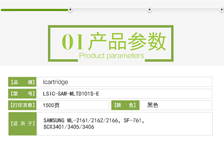Click the 01 产品参数 heading banner
The image size is (224, 148).
(x=111, y=43)
